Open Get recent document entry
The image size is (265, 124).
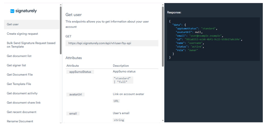tap(21, 112)
